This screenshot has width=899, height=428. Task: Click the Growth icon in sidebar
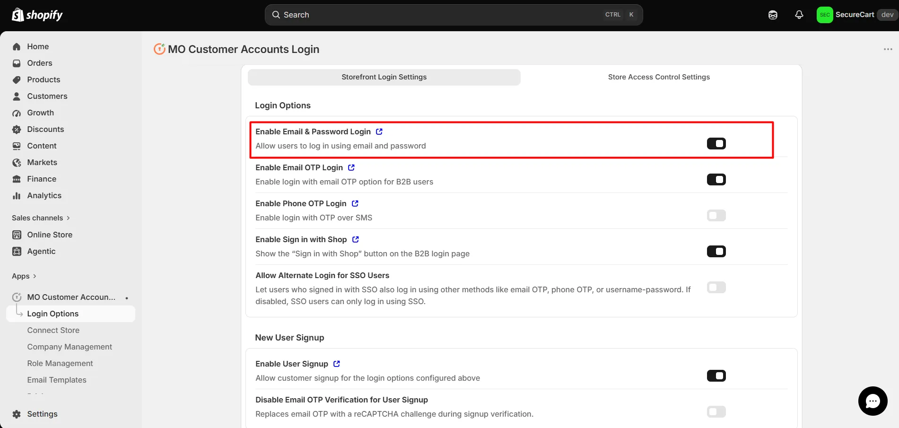pos(17,113)
